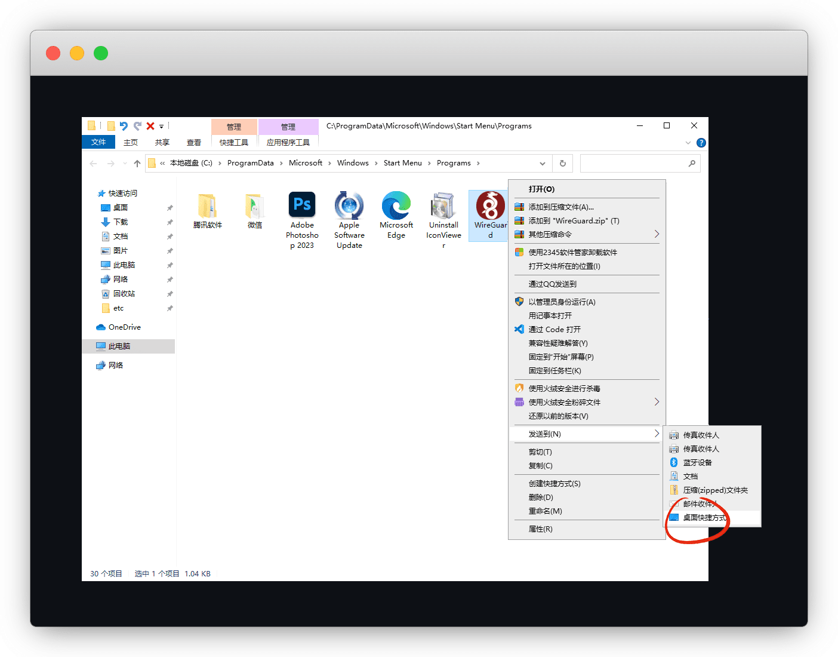Click the refresh button beside address bar
838x657 pixels.
[562, 163]
